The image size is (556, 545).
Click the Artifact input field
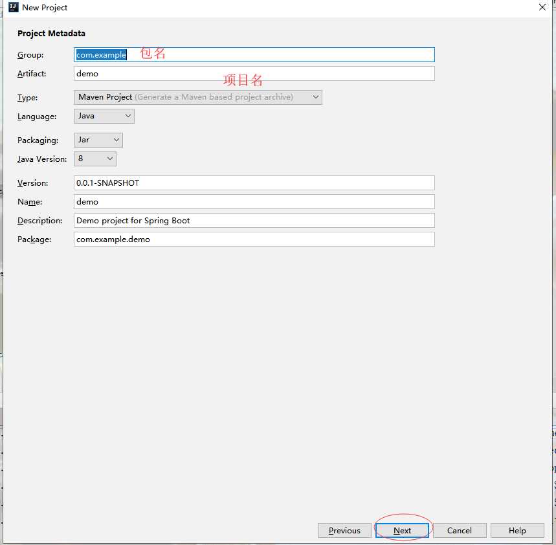pos(254,74)
